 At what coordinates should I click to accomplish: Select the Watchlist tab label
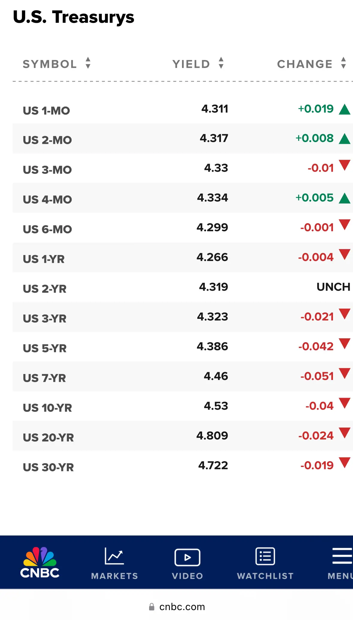[x=265, y=576]
